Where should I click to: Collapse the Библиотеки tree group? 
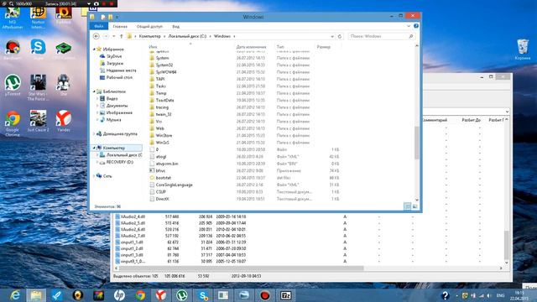point(94,91)
